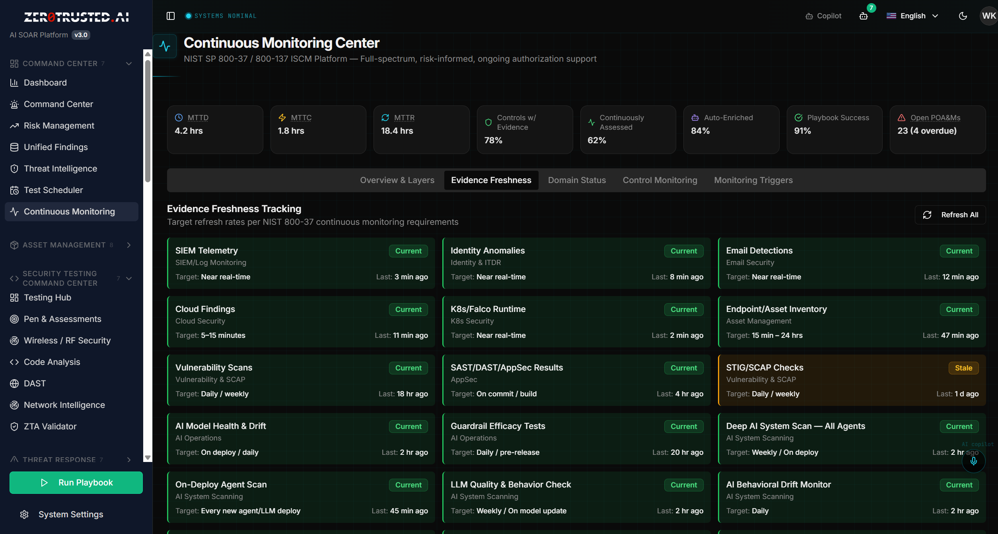Open the WK user avatar

point(988,16)
